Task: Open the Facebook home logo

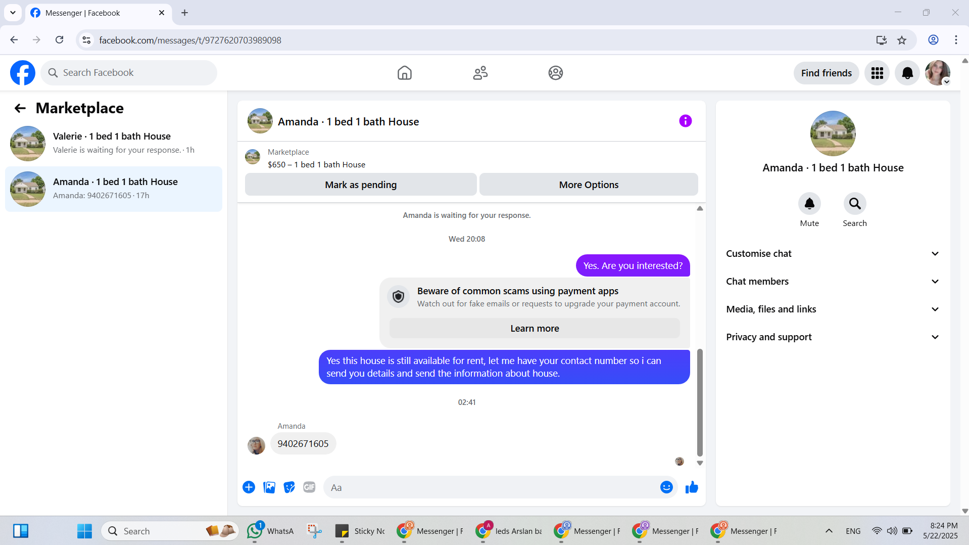Action: (x=23, y=73)
